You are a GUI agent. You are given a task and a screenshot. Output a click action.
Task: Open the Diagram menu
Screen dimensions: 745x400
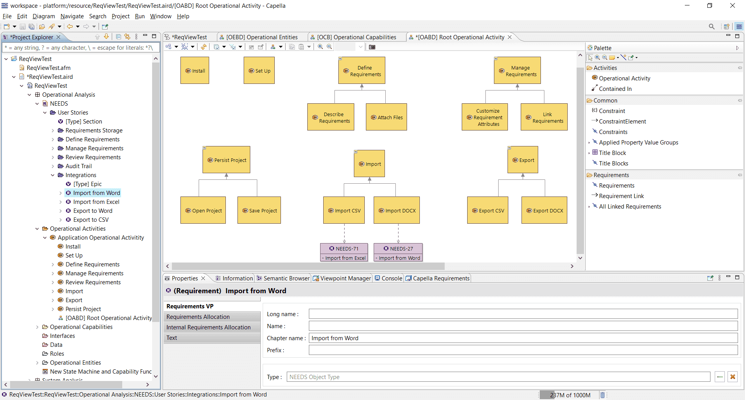point(44,16)
